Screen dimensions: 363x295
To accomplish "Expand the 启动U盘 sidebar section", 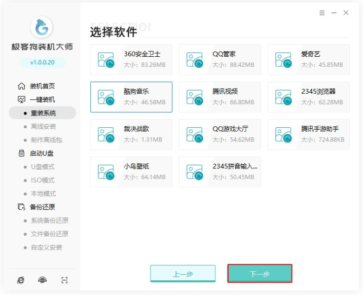I will click(x=42, y=153).
